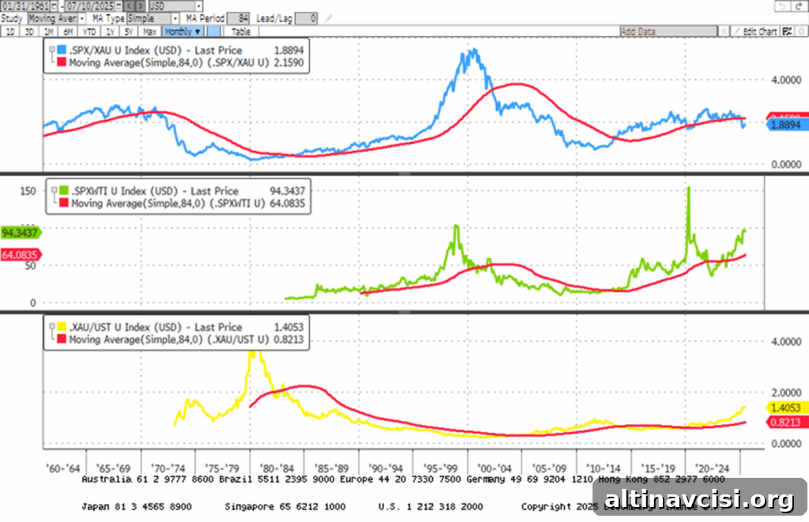Click the '20-'24 axis label

(713, 468)
